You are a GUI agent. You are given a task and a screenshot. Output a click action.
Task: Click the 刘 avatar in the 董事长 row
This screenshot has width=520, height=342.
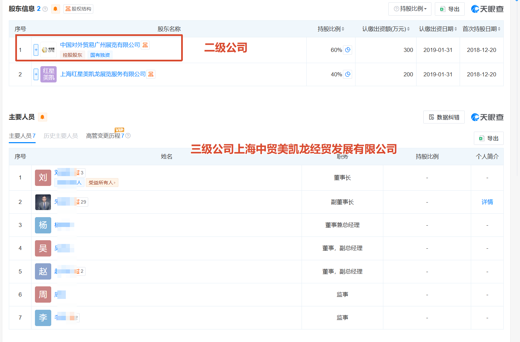click(x=43, y=178)
